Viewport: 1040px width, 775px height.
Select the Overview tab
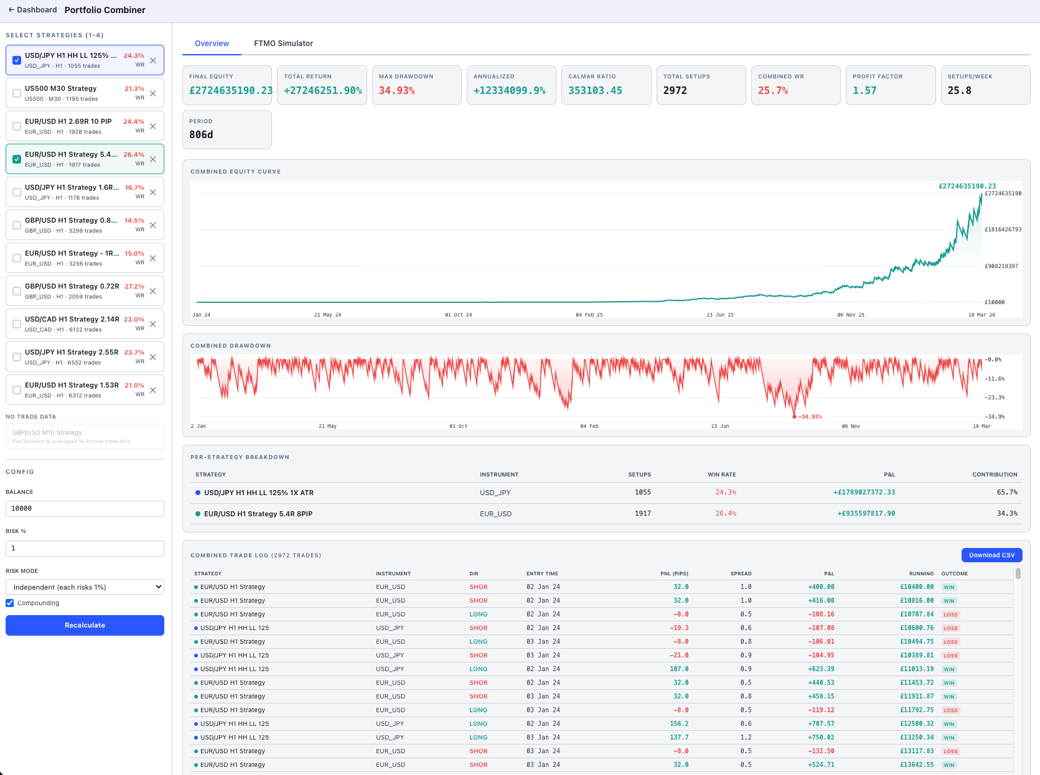click(212, 43)
